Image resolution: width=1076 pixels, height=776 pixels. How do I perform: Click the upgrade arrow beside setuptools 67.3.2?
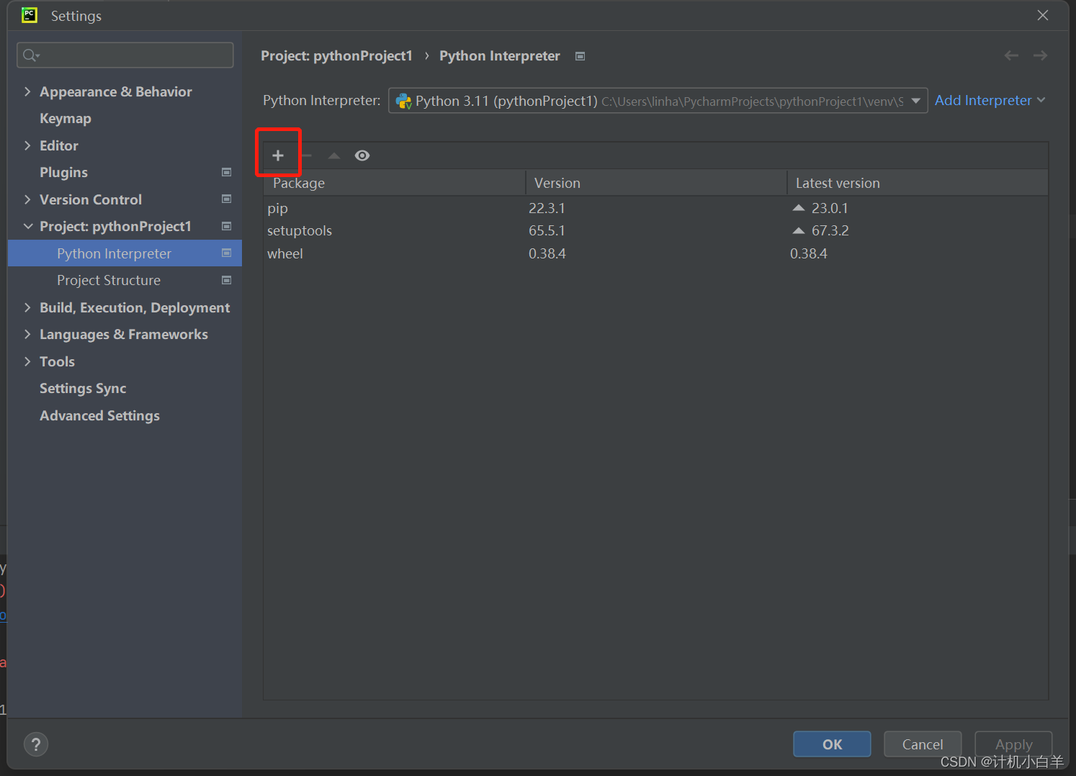798,230
